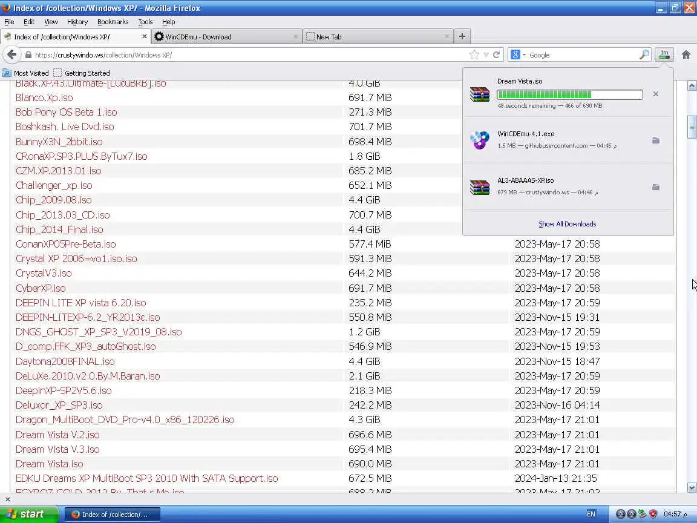Image resolution: width=697 pixels, height=523 pixels.
Task: Click the Dream Vista.iso download progress bar
Action: pyautogui.click(x=570, y=94)
